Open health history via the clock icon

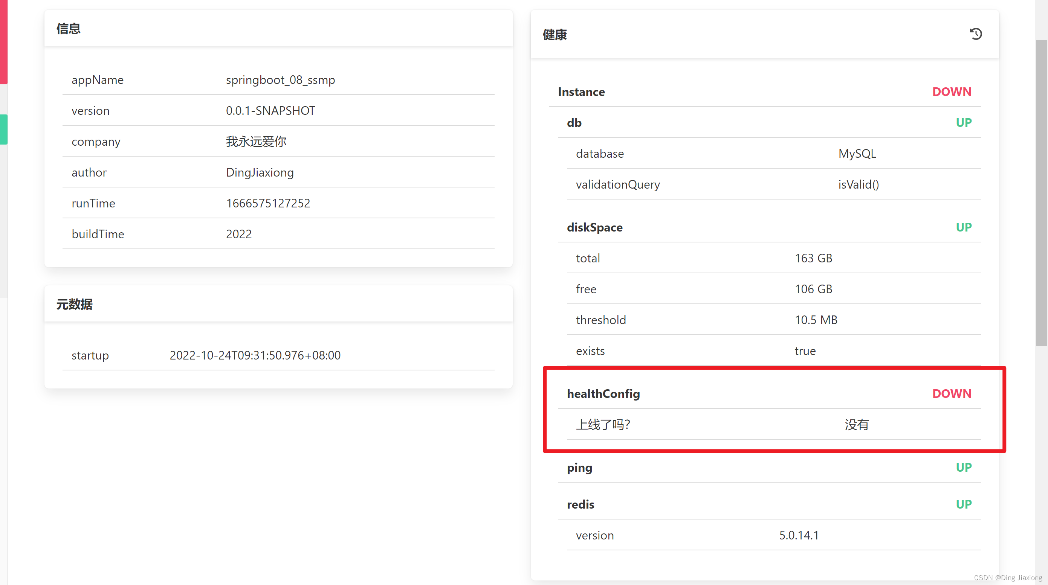976,34
